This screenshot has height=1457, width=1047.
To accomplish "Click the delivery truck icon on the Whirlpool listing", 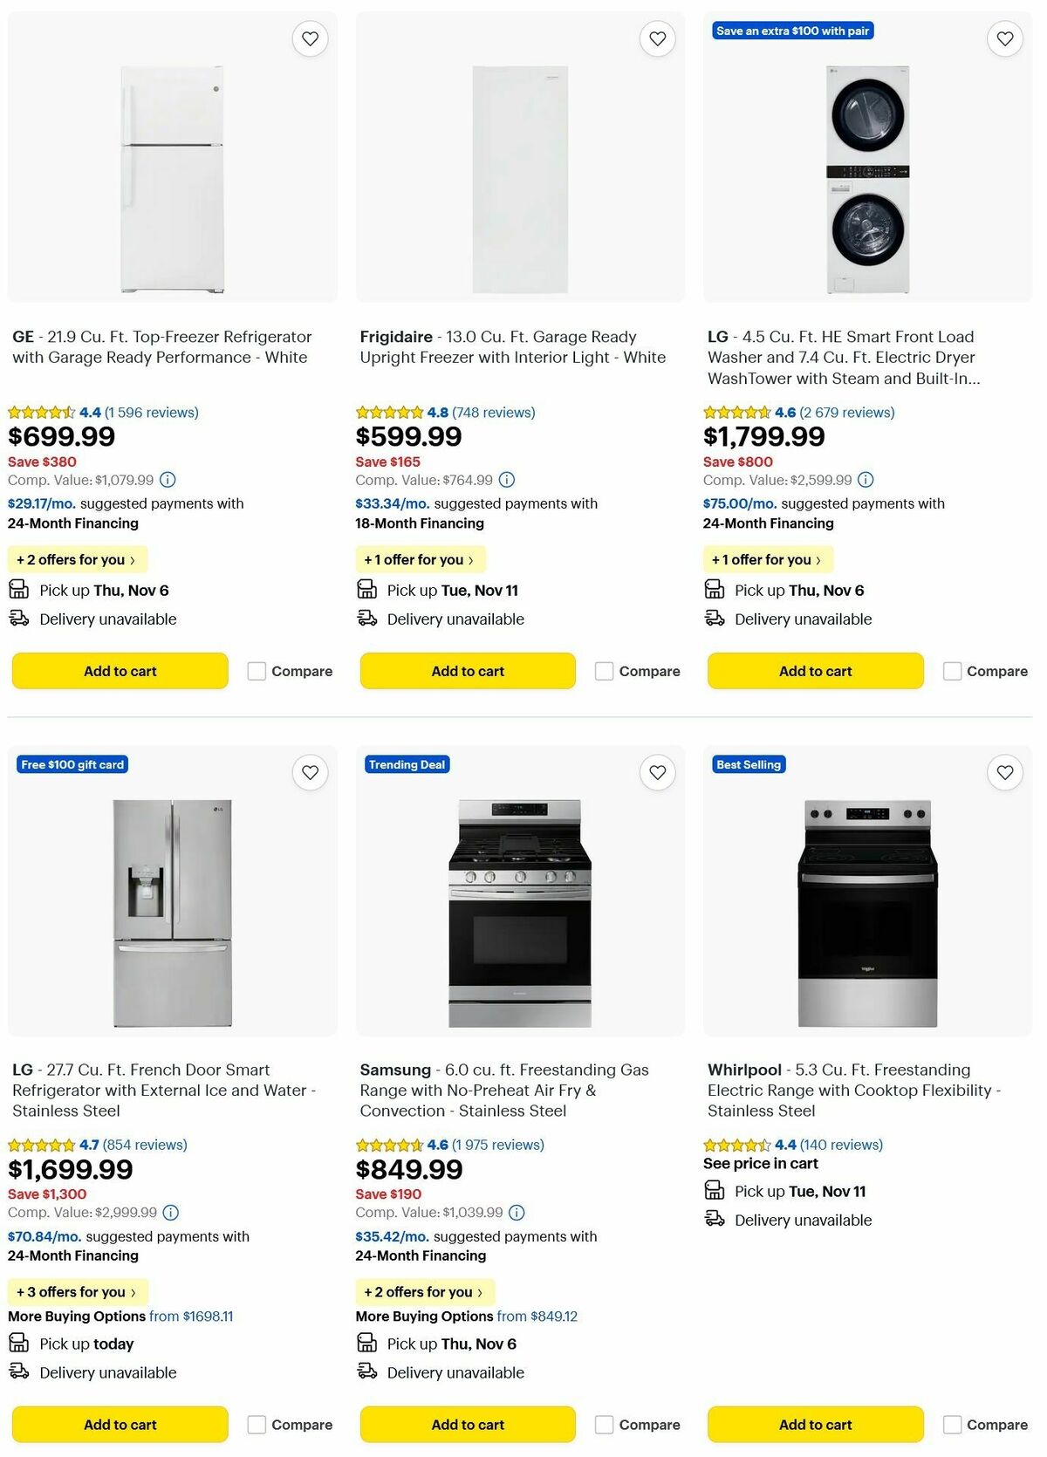I will tap(715, 1220).
